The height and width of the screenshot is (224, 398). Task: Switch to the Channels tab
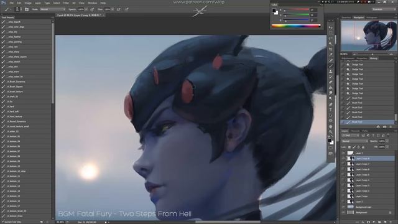[355, 131]
